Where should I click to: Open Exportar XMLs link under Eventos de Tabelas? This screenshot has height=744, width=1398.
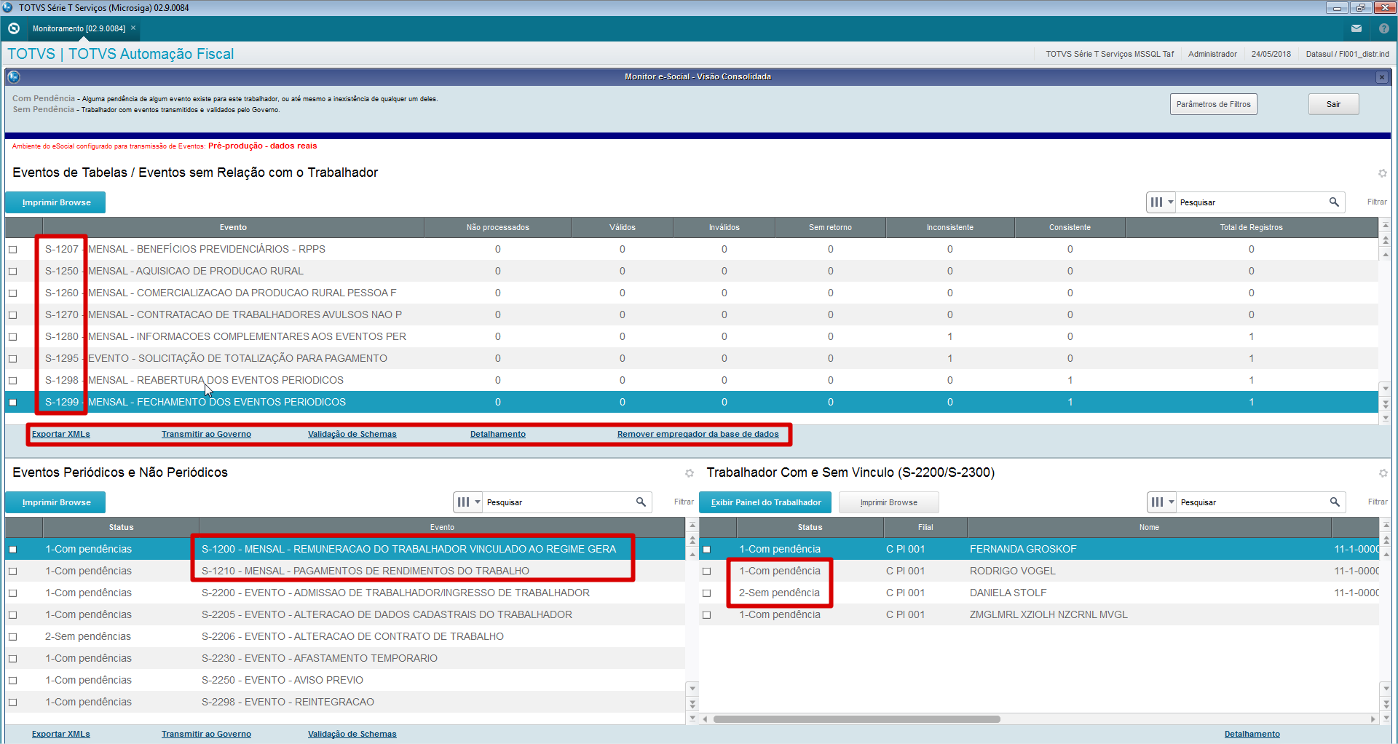tap(61, 435)
